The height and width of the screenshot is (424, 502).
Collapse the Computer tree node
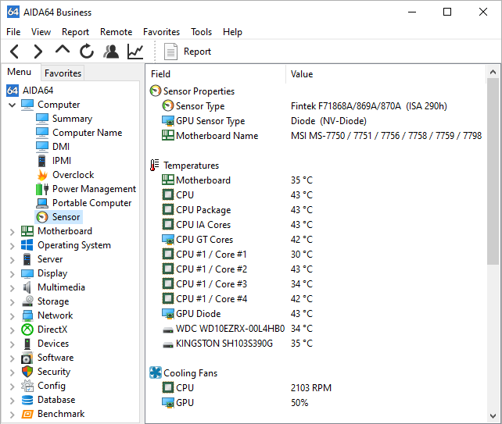coord(13,105)
